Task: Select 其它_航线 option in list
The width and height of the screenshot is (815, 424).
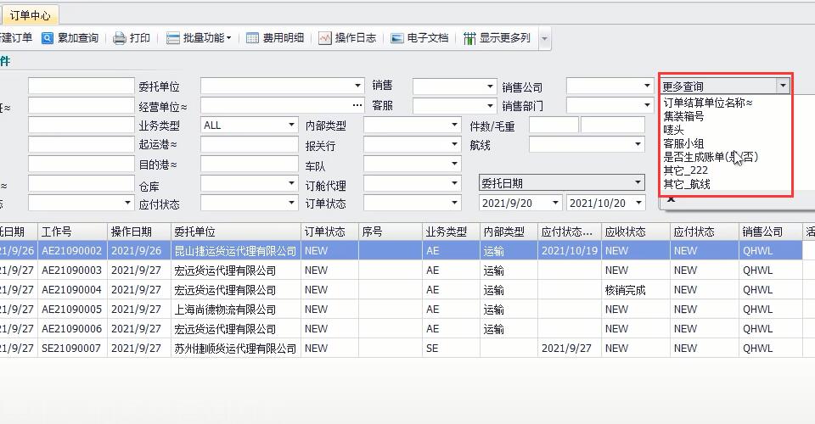Action: (687, 184)
